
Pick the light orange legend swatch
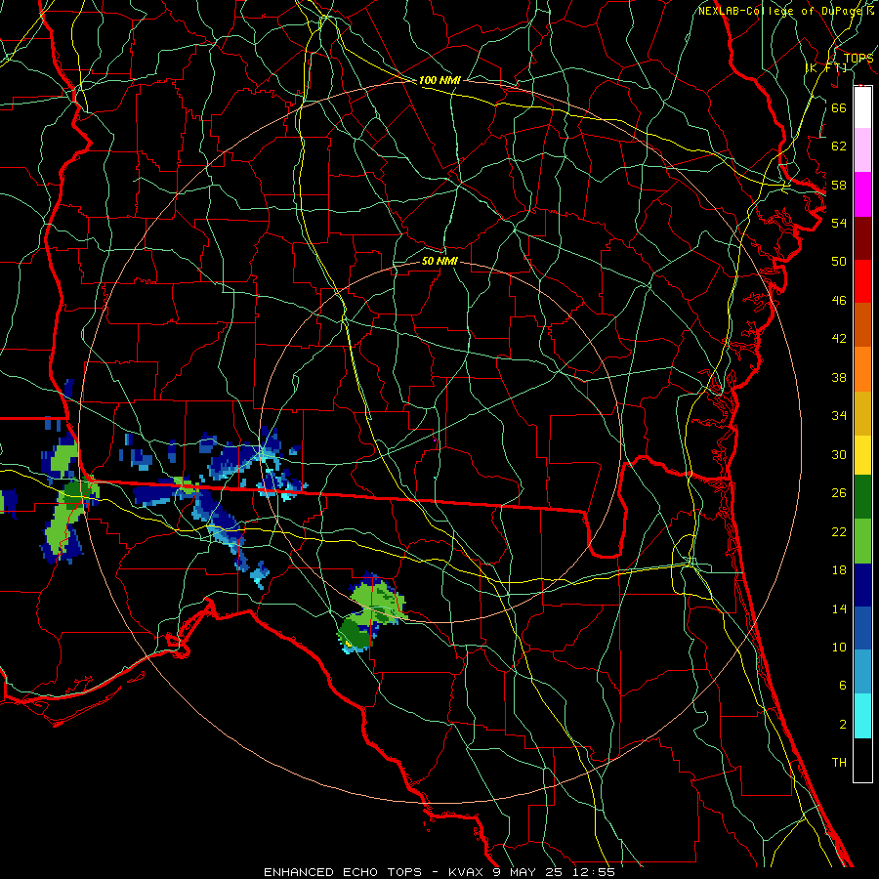pyautogui.click(x=862, y=369)
